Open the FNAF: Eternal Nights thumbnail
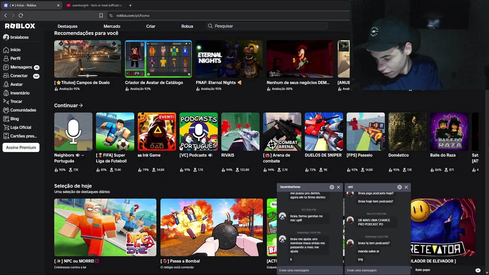The image size is (489, 275). (229, 59)
